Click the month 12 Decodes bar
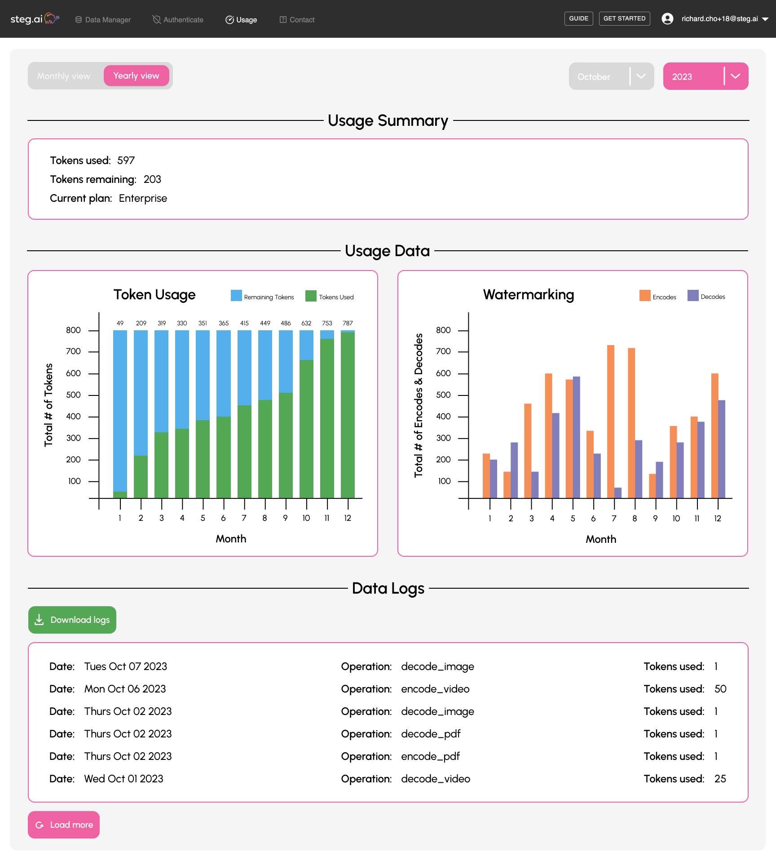This screenshot has height=861, width=776. 722,449
